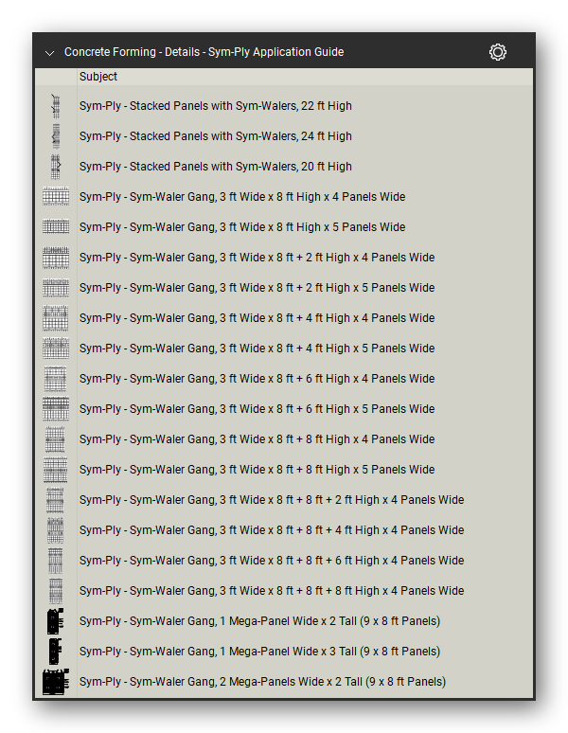Image resolution: width=568 pixels, height=733 pixels.
Task: Select Gang 8 ft + 8 ft + 2 ft High entry
Action: tap(272, 500)
